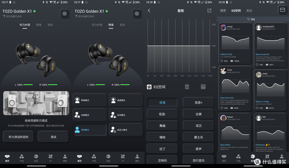The width and height of the screenshot is (289, 168).
Task: Open chels' profile avatar
Action: tap(258, 75)
